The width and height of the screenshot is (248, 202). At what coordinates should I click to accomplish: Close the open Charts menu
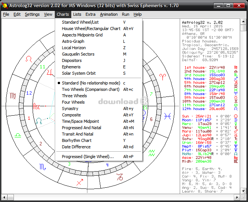pyautogui.click(x=63, y=14)
